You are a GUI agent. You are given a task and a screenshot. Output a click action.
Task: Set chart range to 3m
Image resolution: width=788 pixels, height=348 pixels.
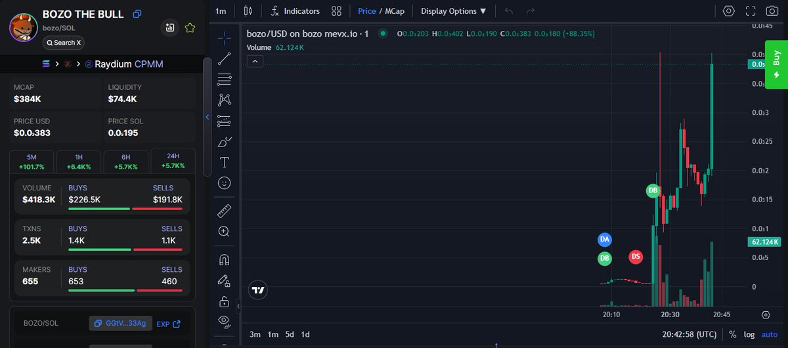255,334
